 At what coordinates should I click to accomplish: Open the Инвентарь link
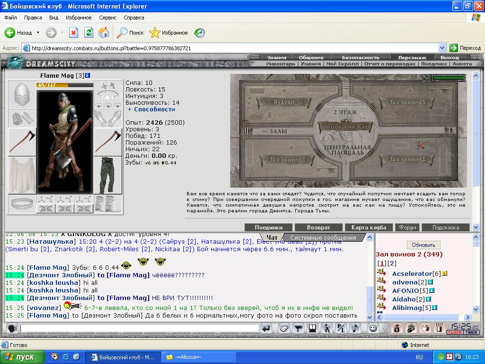pyautogui.click(x=280, y=64)
